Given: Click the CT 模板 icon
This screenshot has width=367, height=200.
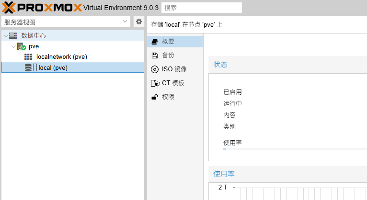Looking at the screenshot, I should point(155,83).
